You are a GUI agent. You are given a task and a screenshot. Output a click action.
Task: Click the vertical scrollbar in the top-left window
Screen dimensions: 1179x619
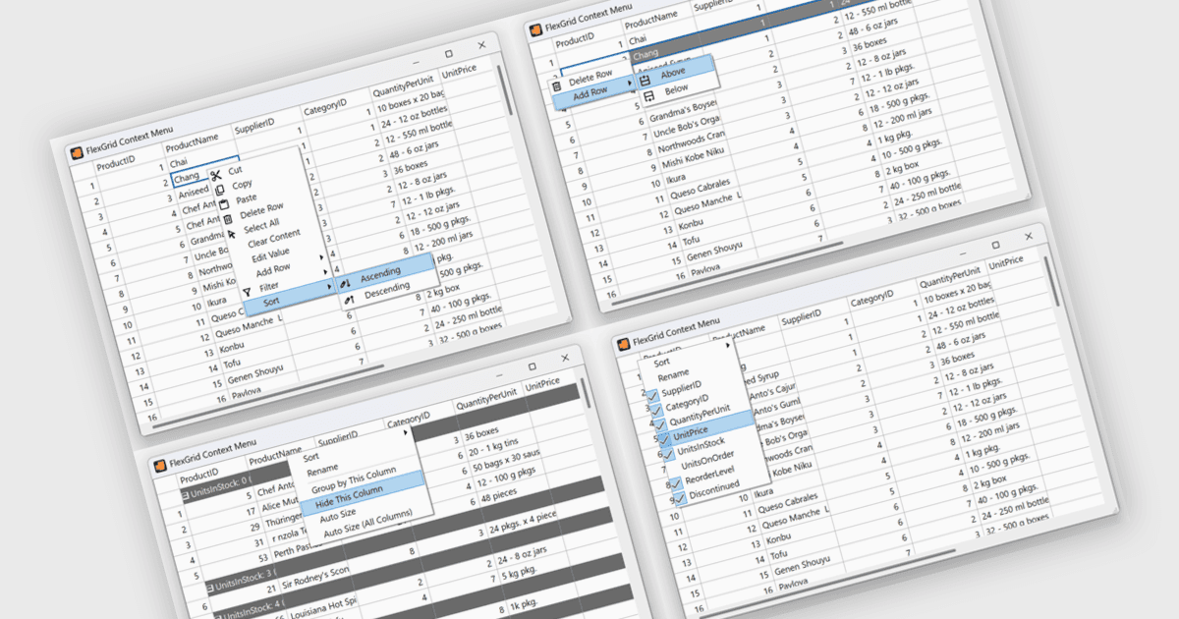507,92
